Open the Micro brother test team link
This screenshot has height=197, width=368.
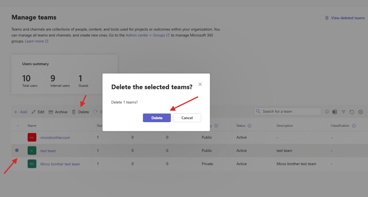tap(60, 164)
